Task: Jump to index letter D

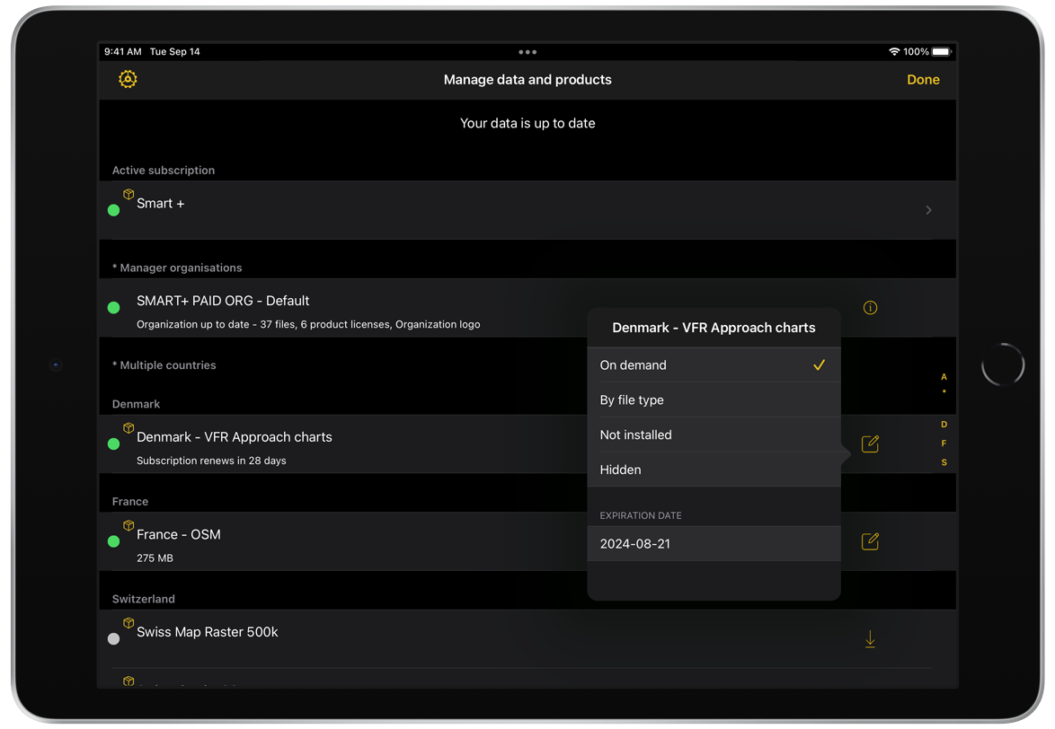Action: pyautogui.click(x=944, y=425)
